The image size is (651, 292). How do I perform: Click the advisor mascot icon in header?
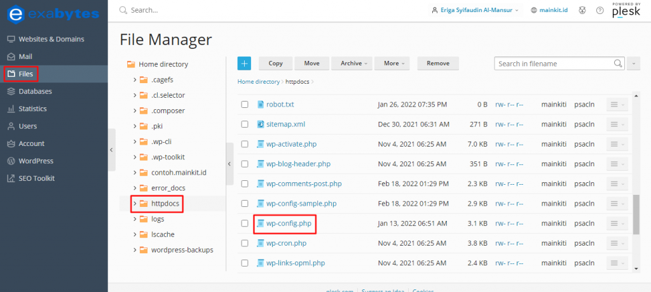pyautogui.click(x=582, y=10)
